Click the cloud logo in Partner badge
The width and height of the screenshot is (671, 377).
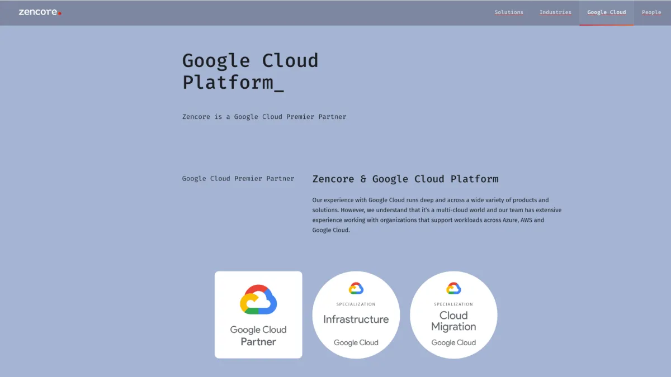pos(258,300)
